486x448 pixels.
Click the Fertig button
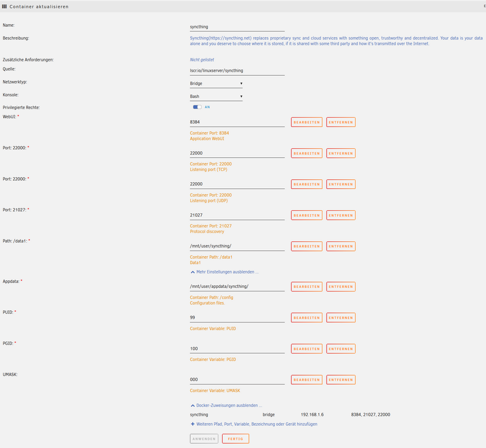pyautogui.click(x=236, y=438)
